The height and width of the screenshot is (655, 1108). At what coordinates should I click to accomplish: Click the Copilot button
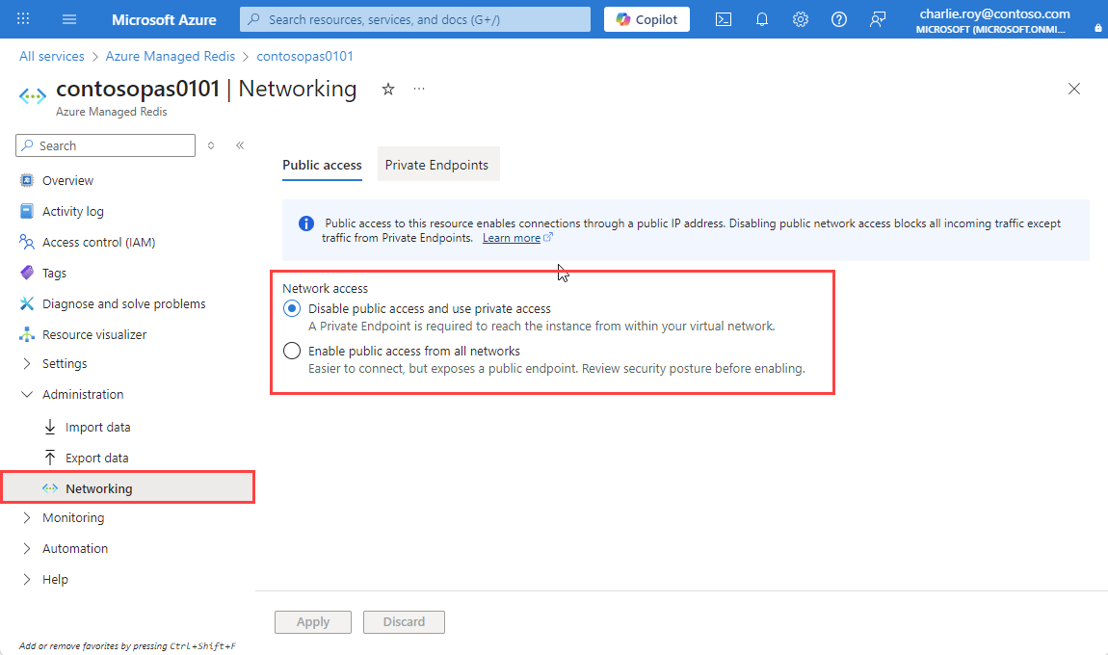[647, 19]
